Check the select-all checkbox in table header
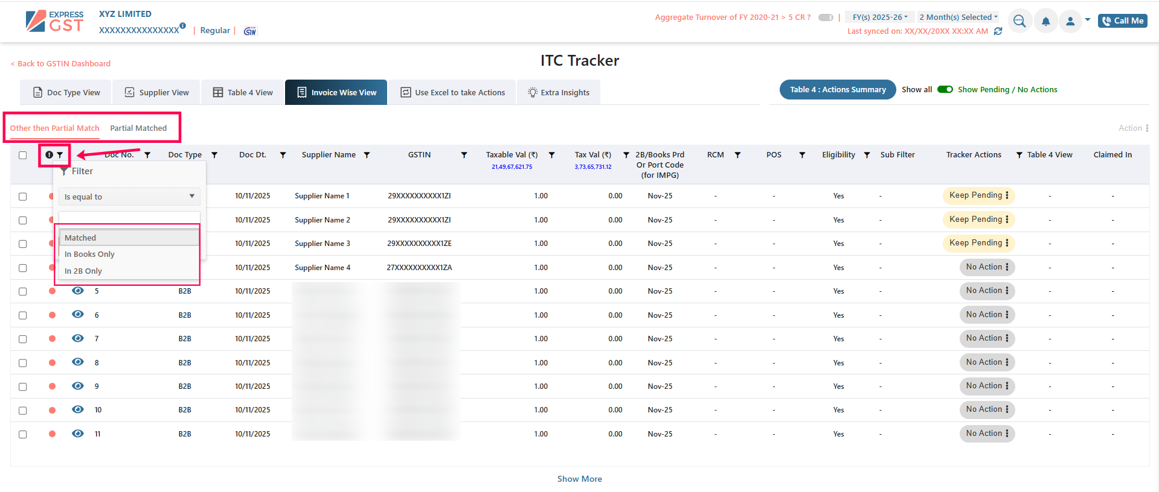Viewport: 1159px width, 492px height. 23,155
